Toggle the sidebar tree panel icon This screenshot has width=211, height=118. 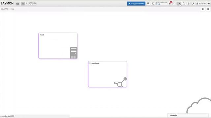(17, 4)
